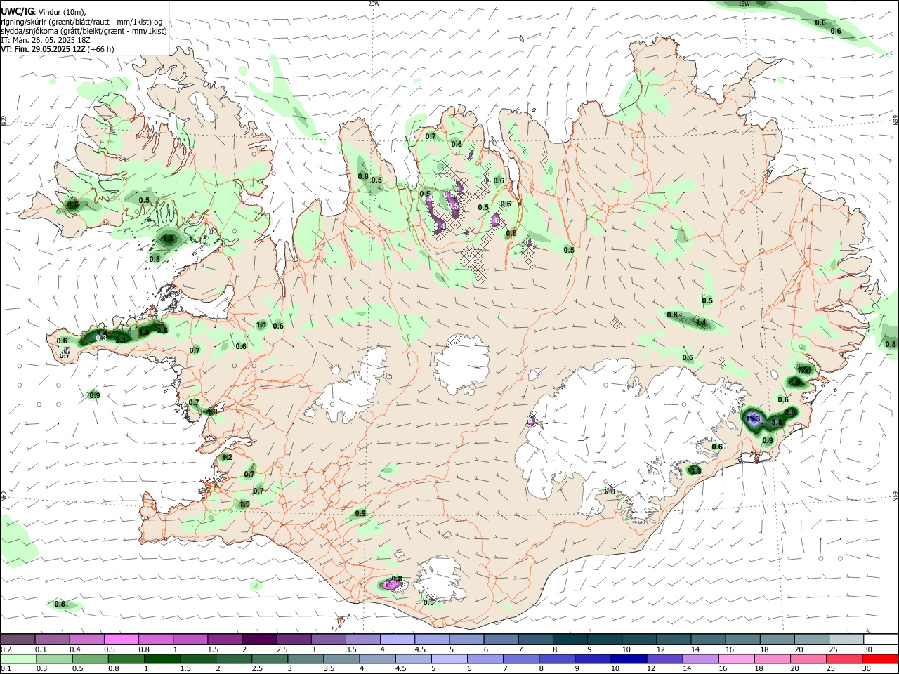Click the '3.8' precipitation value on the map
The height and width of the screenshot is (674, 899).
[x=777, y=423]
